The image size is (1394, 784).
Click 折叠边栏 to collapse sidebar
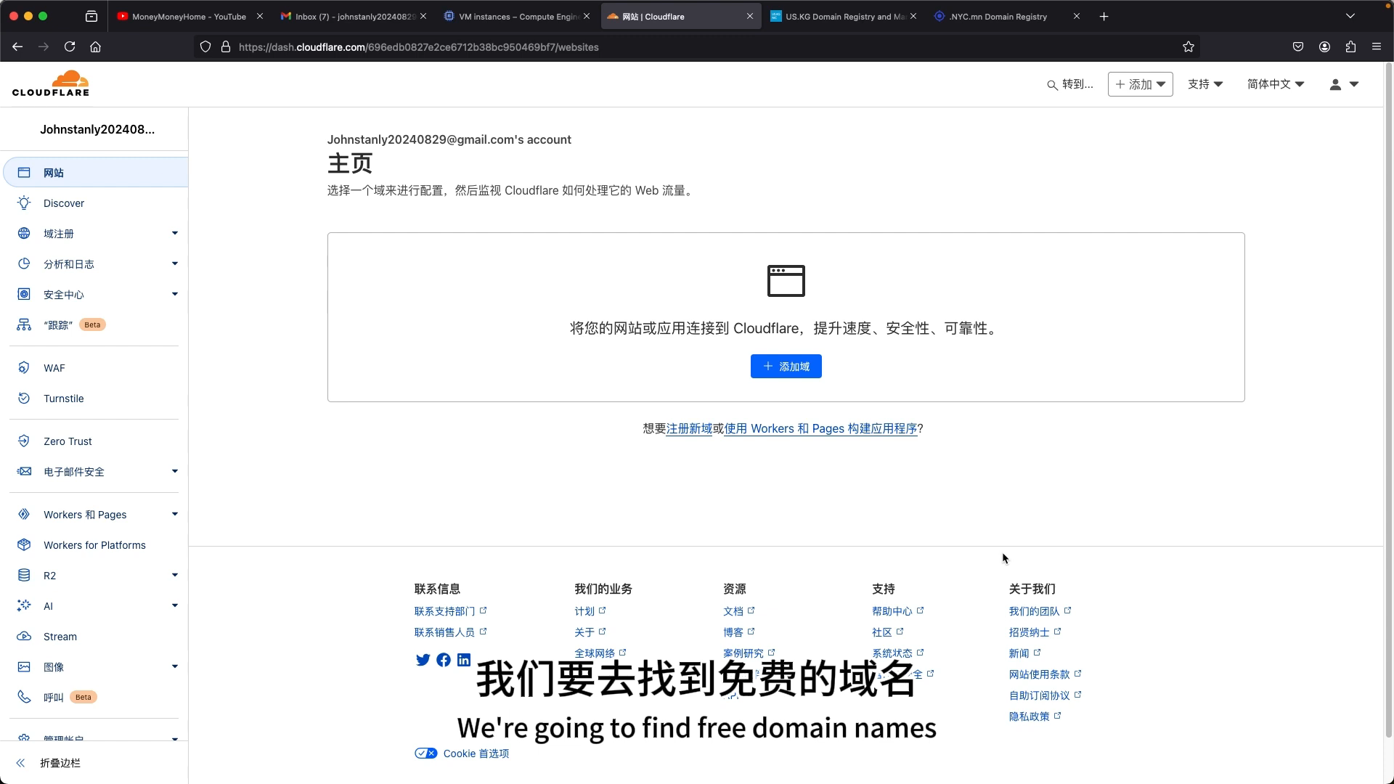point(60,763)
